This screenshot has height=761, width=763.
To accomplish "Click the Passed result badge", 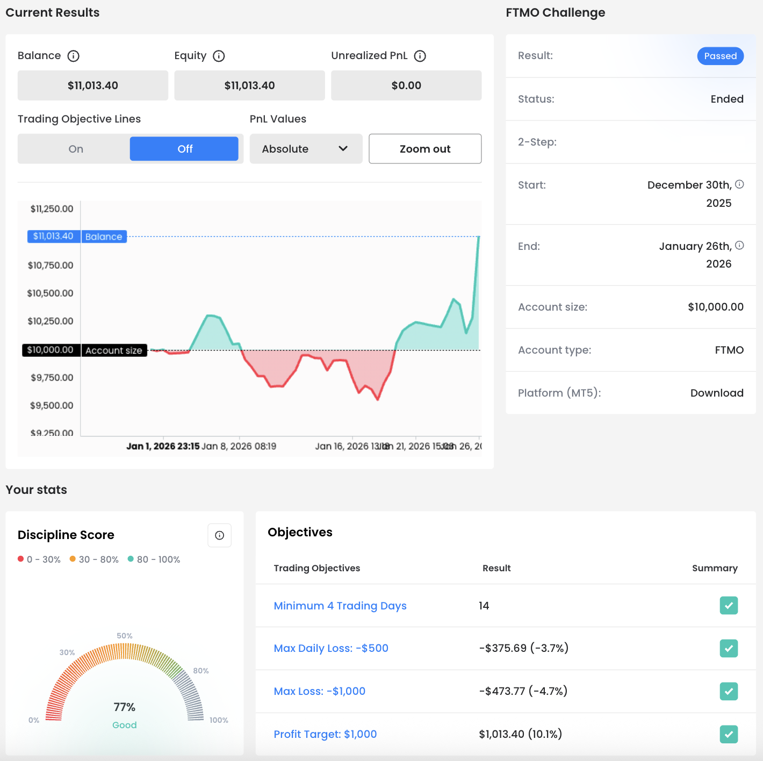I will 720,56.
